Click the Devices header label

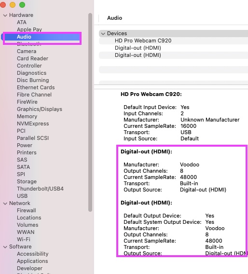pyautogui.click(x=117, y=33)
